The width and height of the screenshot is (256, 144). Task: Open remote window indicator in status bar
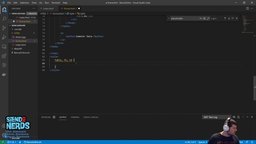tap(3, 142)
